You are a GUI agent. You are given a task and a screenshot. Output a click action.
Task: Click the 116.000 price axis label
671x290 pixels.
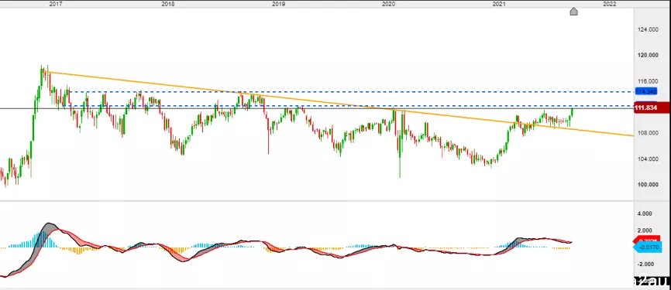[x=647, y=81]
